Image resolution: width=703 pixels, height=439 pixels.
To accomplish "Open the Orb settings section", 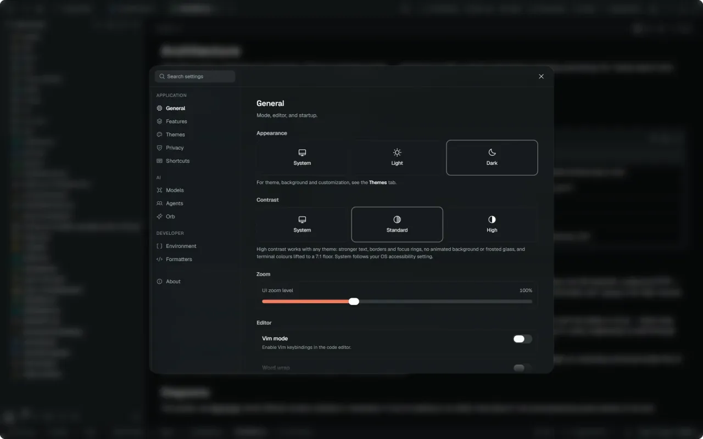I will tap(195, 216).
